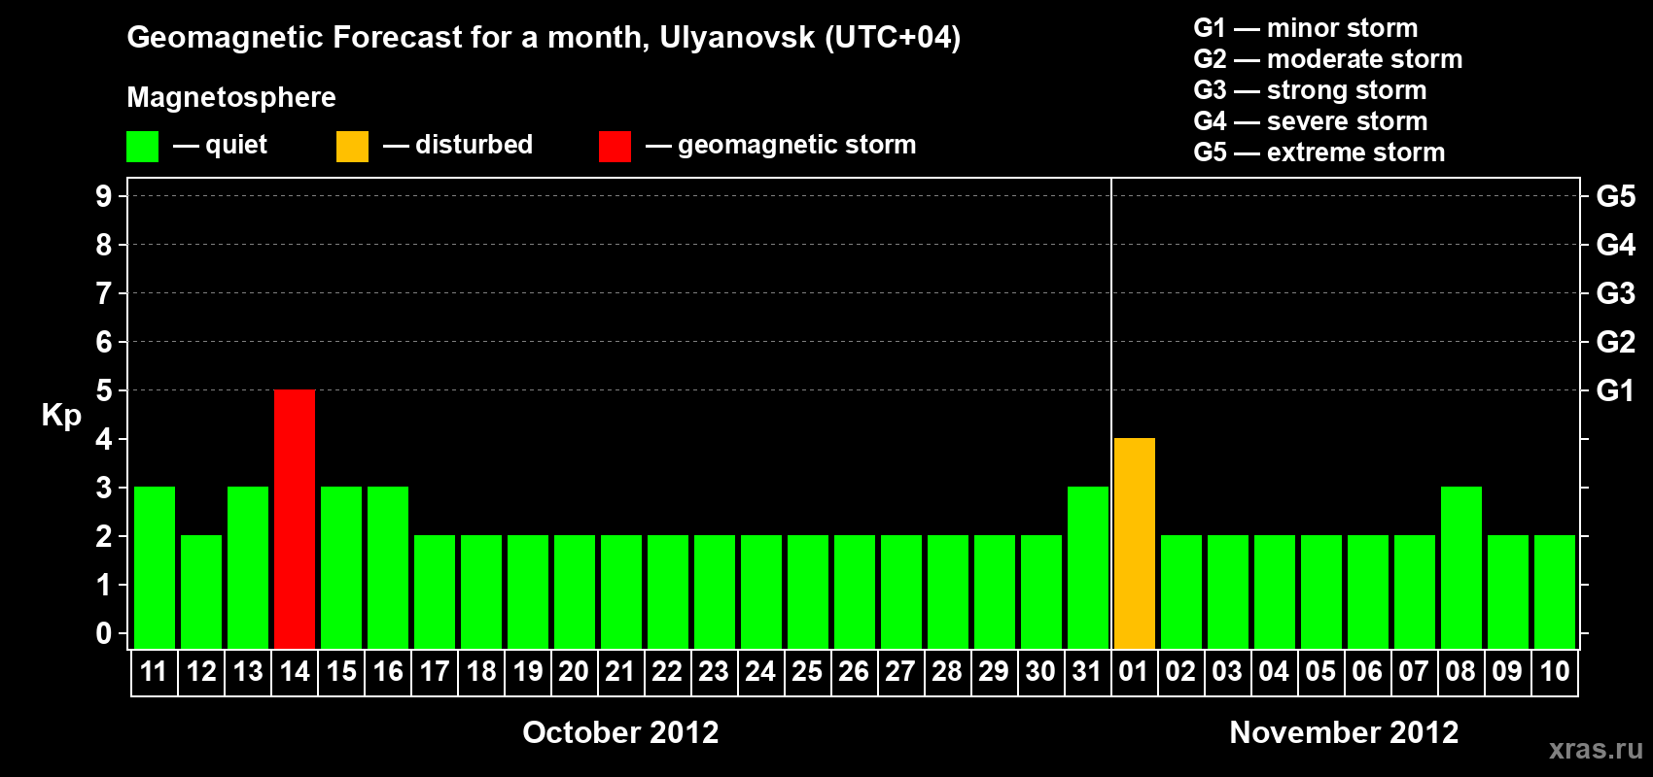Click the 'G4 — severe storm' legend text
Screen dimensions: 1653x777
[x=1311, y=121]
